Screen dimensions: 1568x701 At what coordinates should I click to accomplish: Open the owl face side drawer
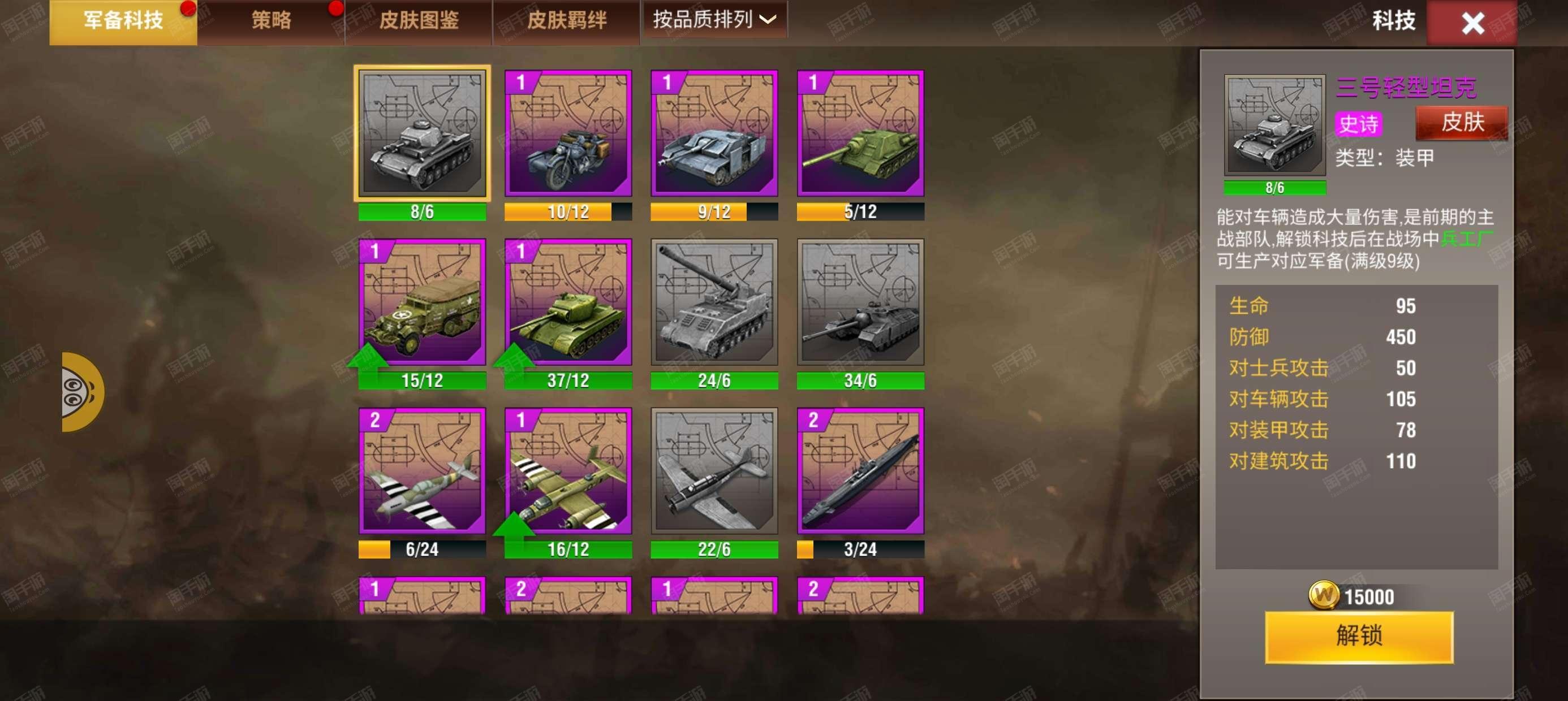click(x=83, y=392)
